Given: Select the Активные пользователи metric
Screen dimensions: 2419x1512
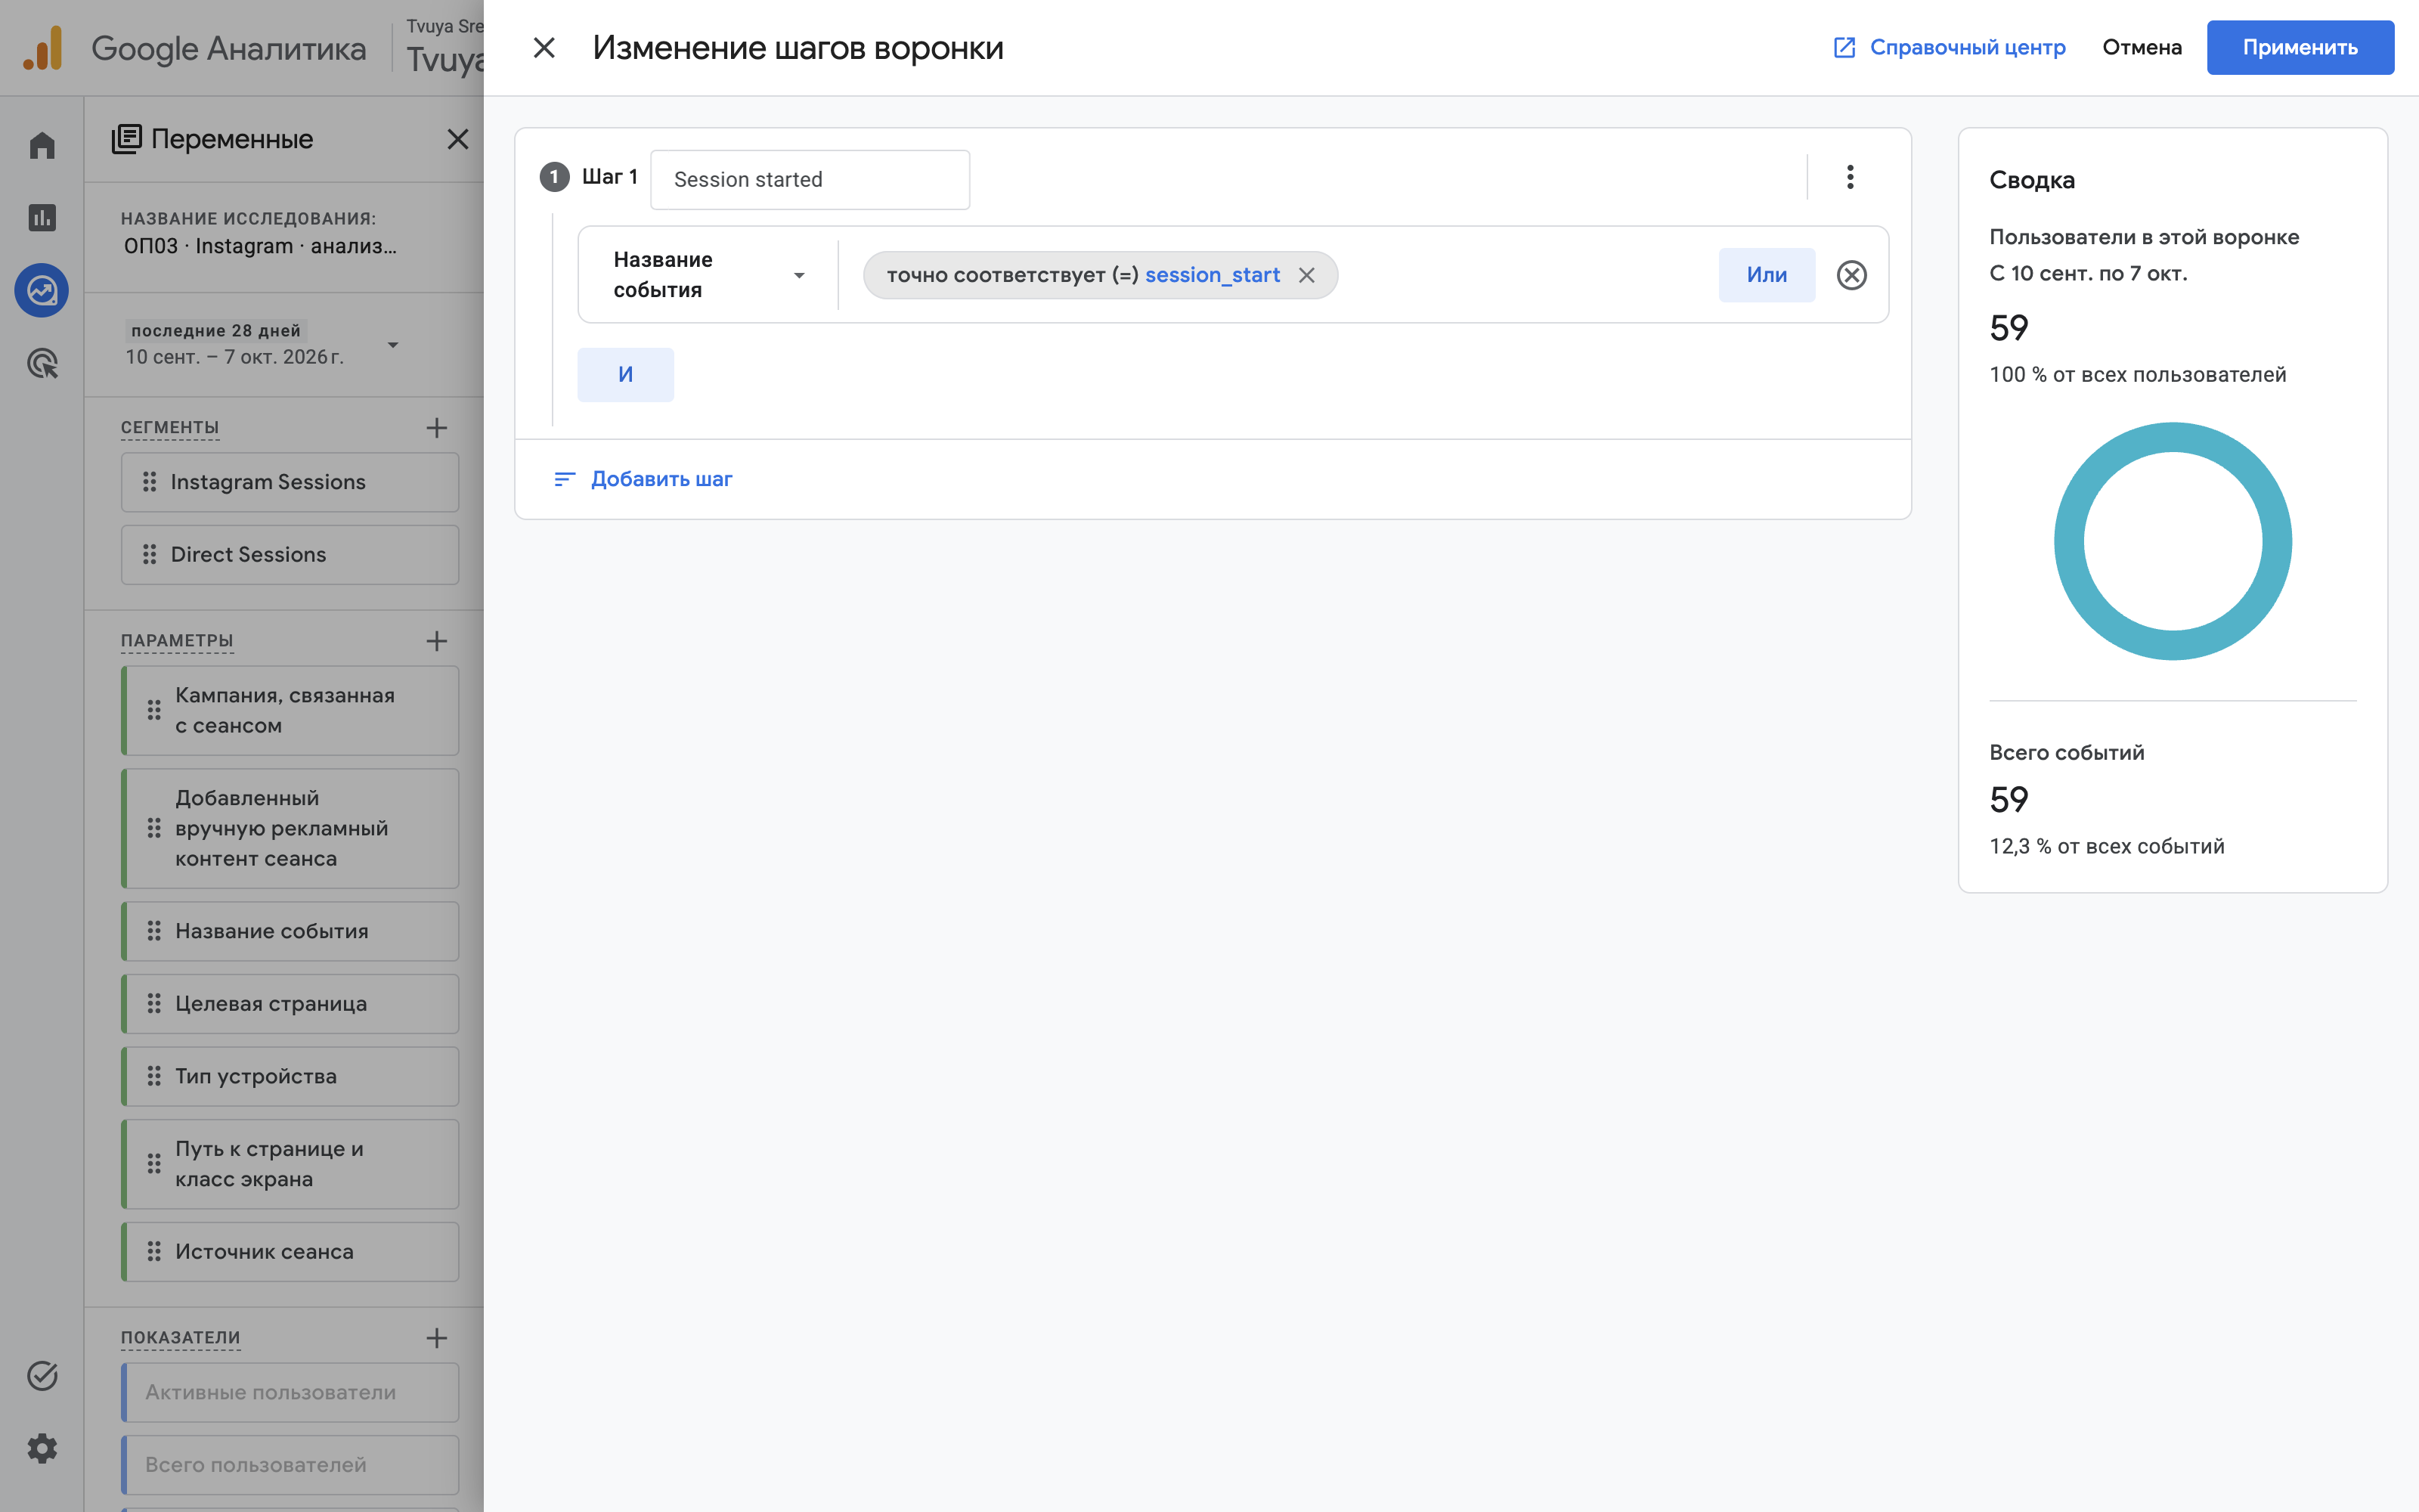Looking at the screenshot, I should (290, 1392).
